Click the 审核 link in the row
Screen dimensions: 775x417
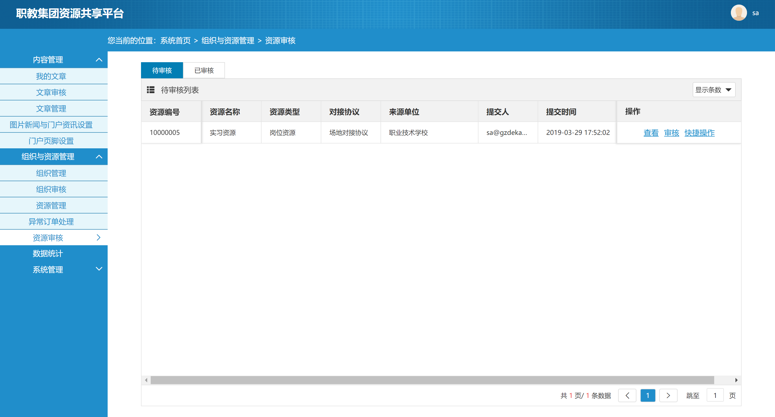point(671,133)
